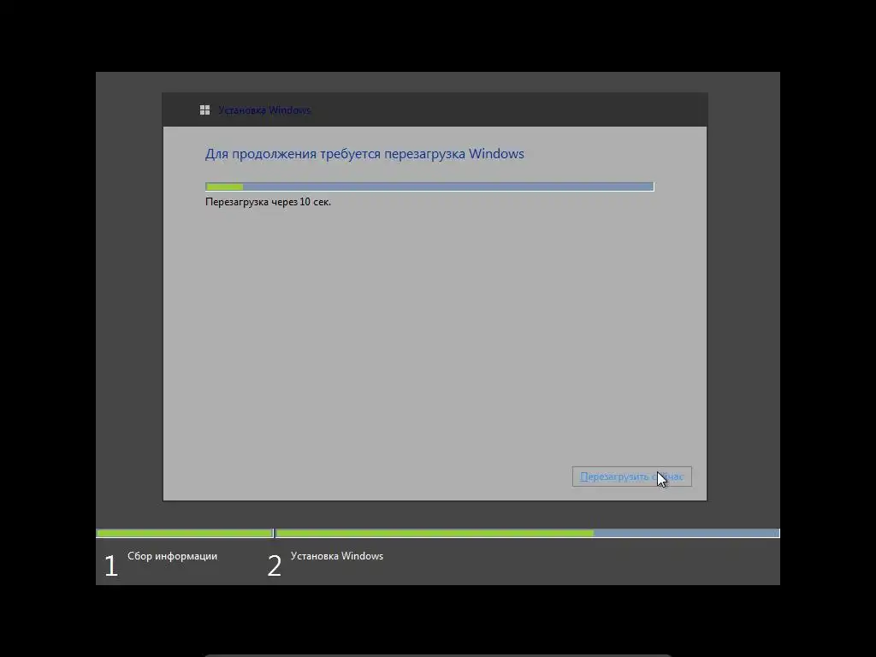Click the Перезагрузка через 10 сек. text
The height and width of the screenshot is (657, 876).
pyautogui.click(x=268, y=202)
